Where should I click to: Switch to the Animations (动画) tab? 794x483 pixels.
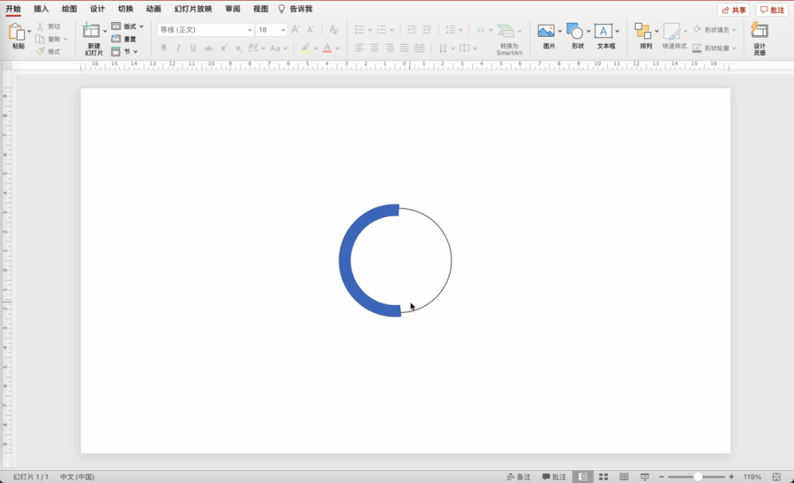[154, 9]
